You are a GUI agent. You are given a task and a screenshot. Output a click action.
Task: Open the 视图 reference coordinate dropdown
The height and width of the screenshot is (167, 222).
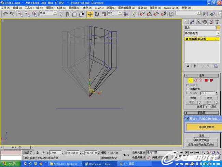coord(115,13)
